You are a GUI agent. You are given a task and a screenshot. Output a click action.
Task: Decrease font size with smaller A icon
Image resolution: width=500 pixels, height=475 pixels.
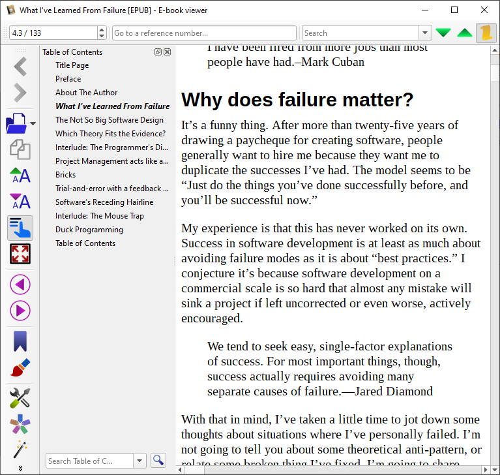click(x=20, y=201)
